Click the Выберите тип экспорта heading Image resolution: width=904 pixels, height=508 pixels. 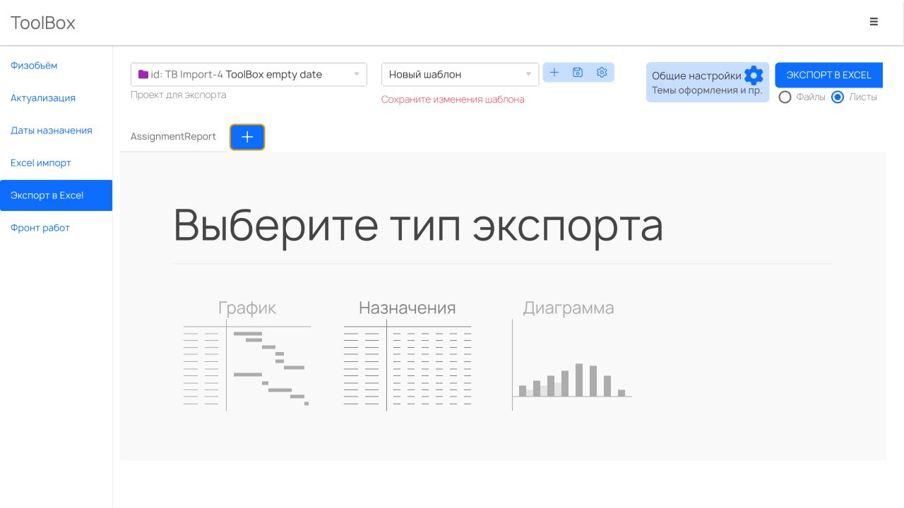pos(418,225)
